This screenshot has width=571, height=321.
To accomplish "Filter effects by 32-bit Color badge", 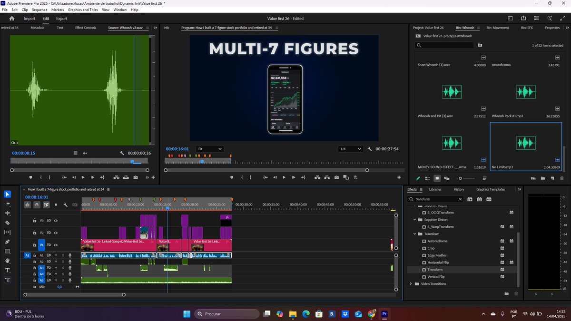I will [479, 199].
